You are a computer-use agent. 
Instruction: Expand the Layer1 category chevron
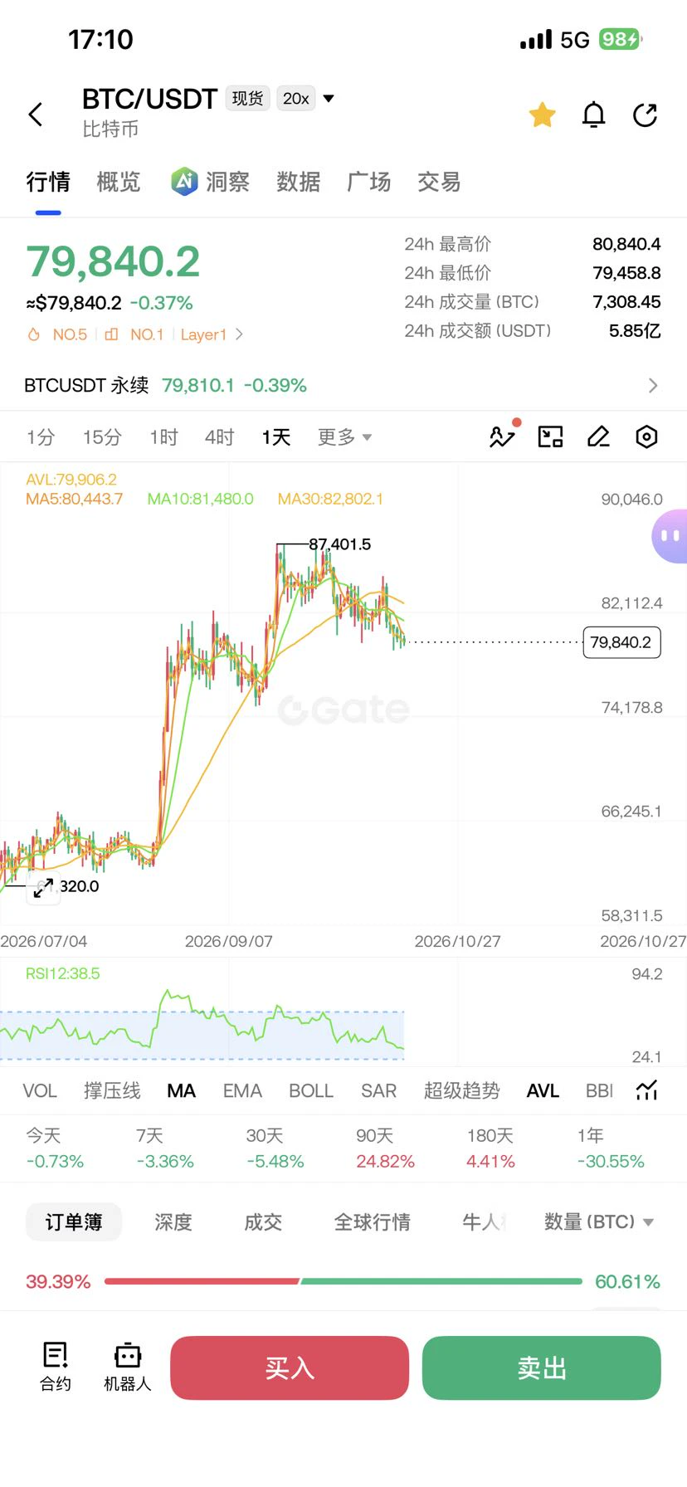[x=239, y=334]
